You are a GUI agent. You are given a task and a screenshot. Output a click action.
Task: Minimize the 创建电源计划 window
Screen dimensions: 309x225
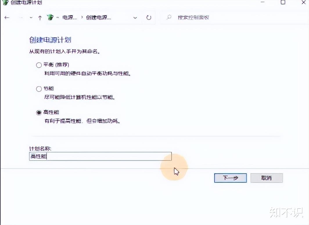pos(263,2)
